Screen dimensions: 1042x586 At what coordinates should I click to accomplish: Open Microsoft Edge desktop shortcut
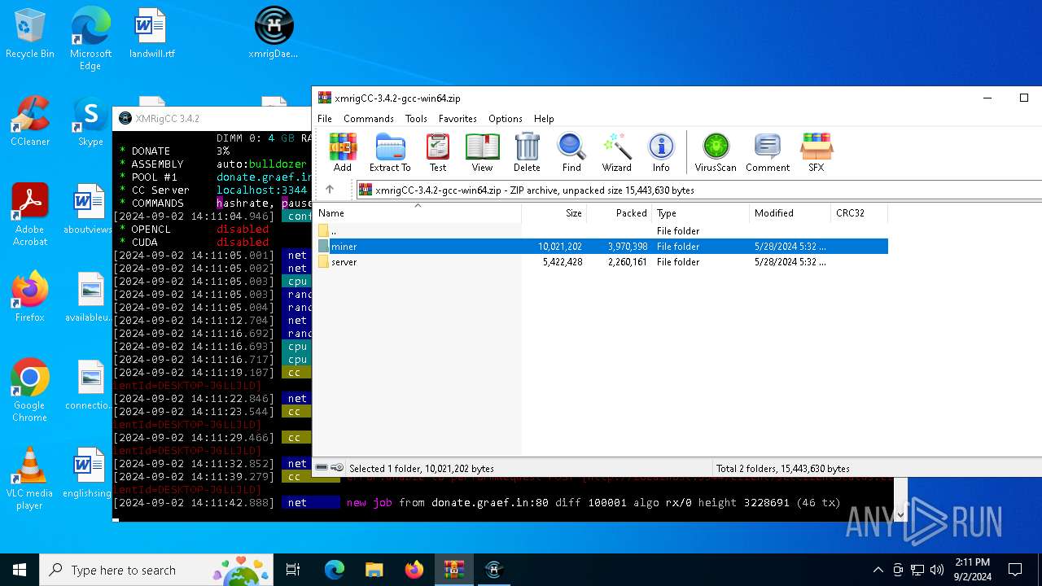coord(90,40)
